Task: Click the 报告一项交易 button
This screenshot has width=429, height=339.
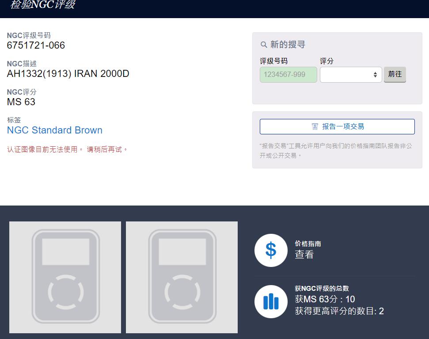Action: click(337, 126)
